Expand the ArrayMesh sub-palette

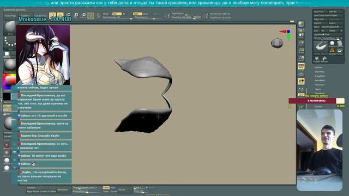pos(320,76)
